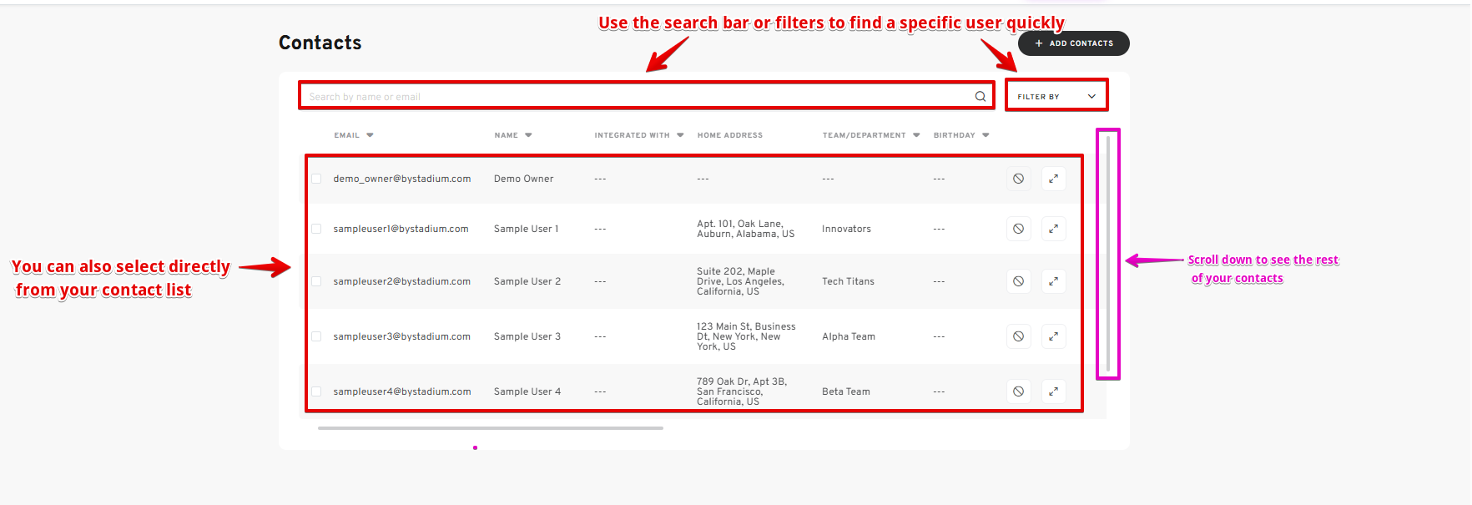Click block icon for Sample User 3
This screenshot has width=1472, height=505.
coord(1018,336)
